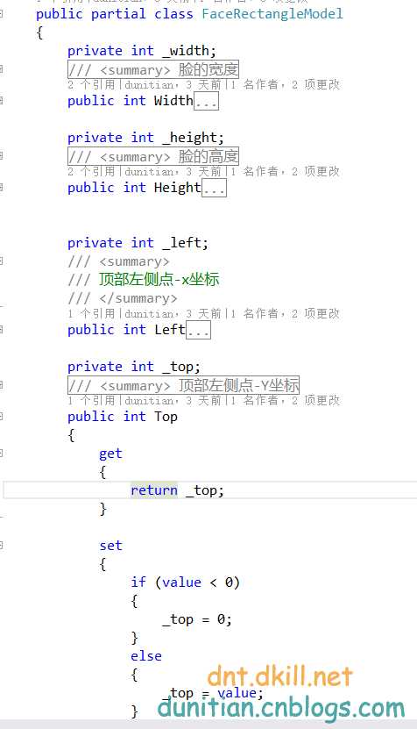417x729 pixels.
Task: Place cursor on the _left field declaration
Action: (x=138, y=243)
